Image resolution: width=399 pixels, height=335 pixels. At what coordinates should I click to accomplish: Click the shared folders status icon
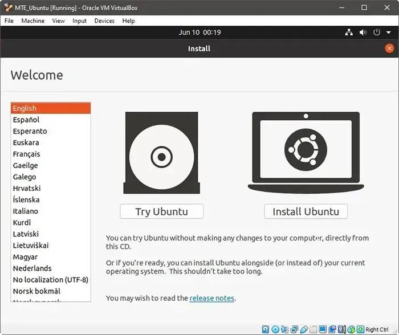click(313, 329)
